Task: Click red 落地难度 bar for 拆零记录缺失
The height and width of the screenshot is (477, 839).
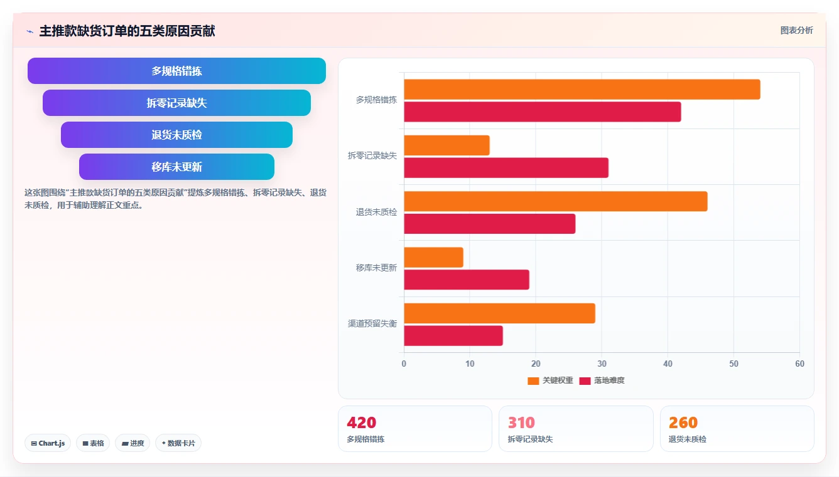Action: point(506,167)
